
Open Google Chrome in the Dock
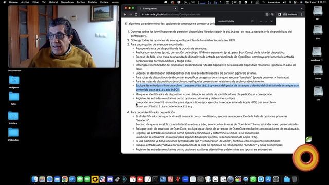pos(65,179)
